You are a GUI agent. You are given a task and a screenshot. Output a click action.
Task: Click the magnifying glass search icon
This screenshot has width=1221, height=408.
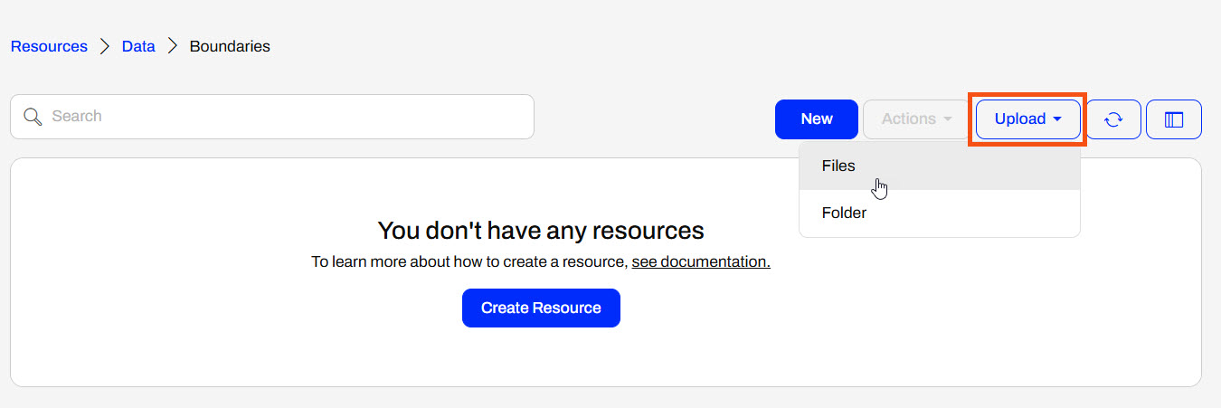click(x=33, y=117)
